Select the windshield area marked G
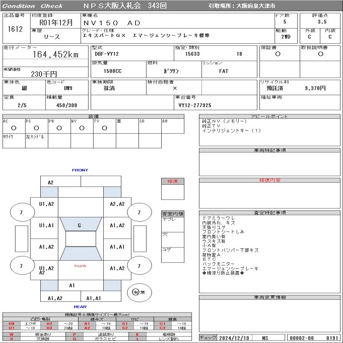The image size is (343, 343). click(x=79, y=225)
